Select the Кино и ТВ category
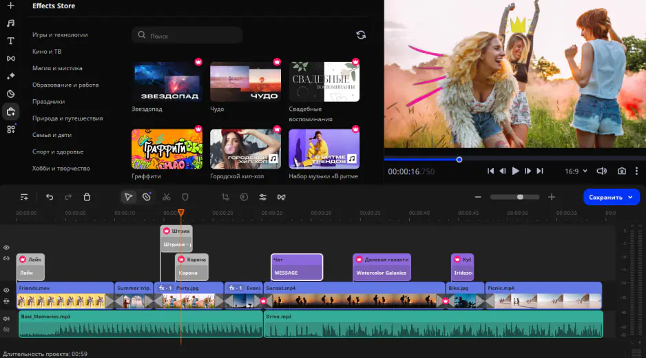 click(47, 52)
